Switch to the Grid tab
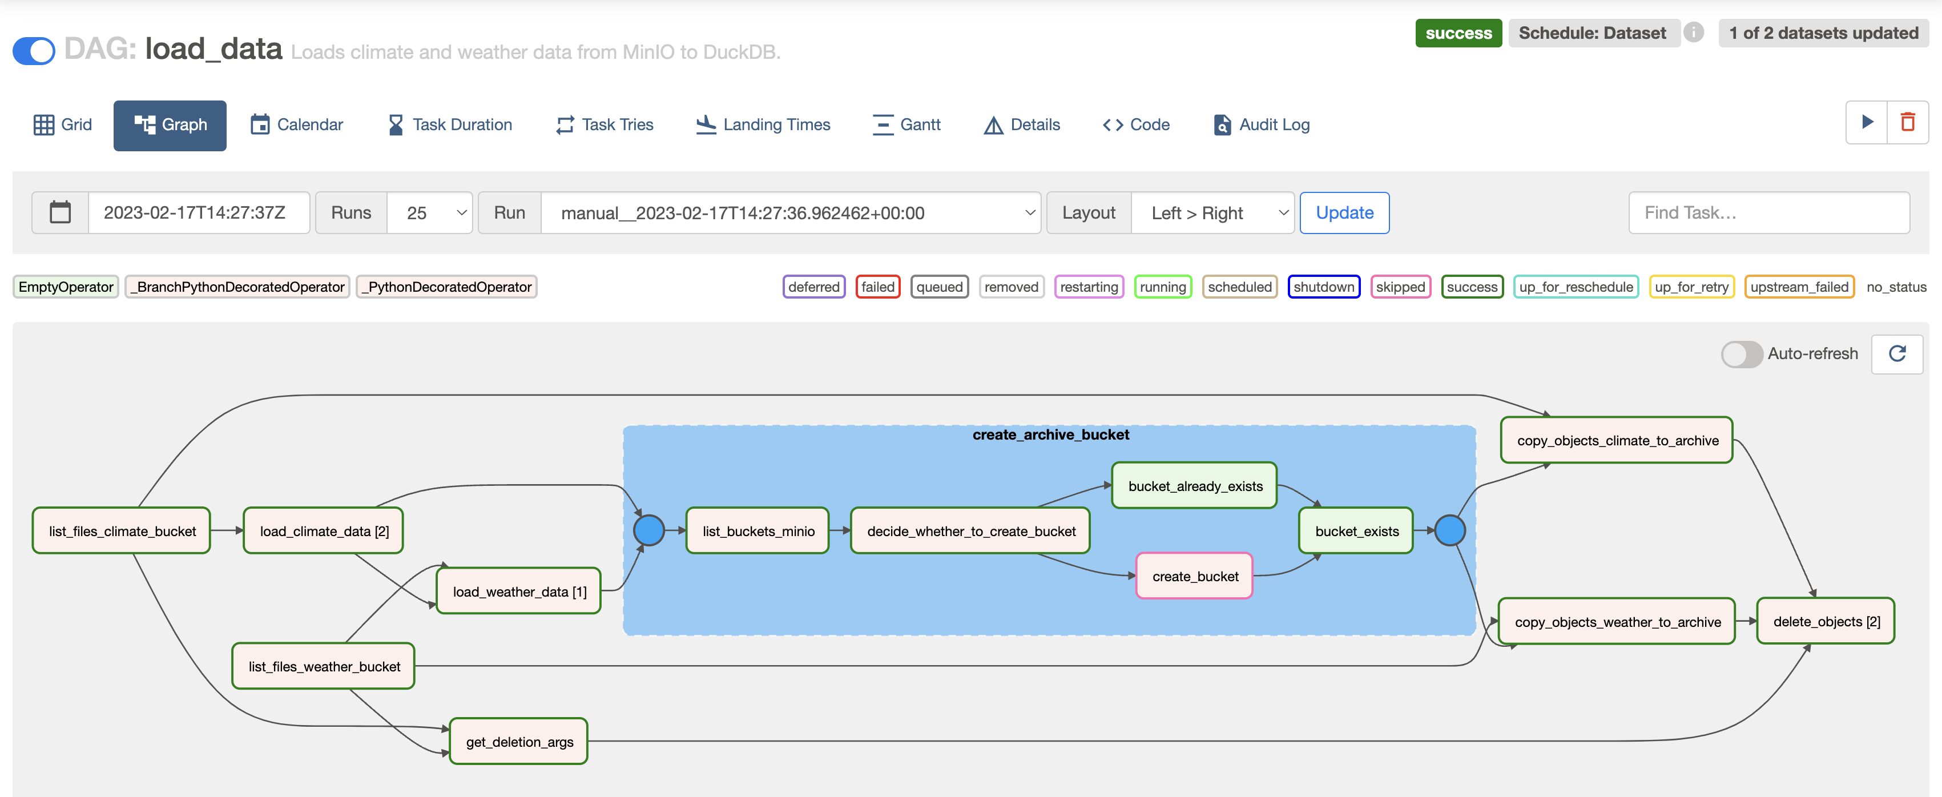 [63, 124]
